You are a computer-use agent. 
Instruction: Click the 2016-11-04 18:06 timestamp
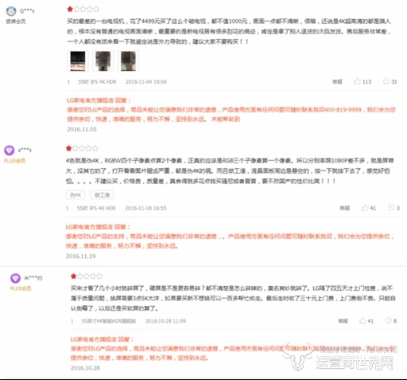point(146,82)
